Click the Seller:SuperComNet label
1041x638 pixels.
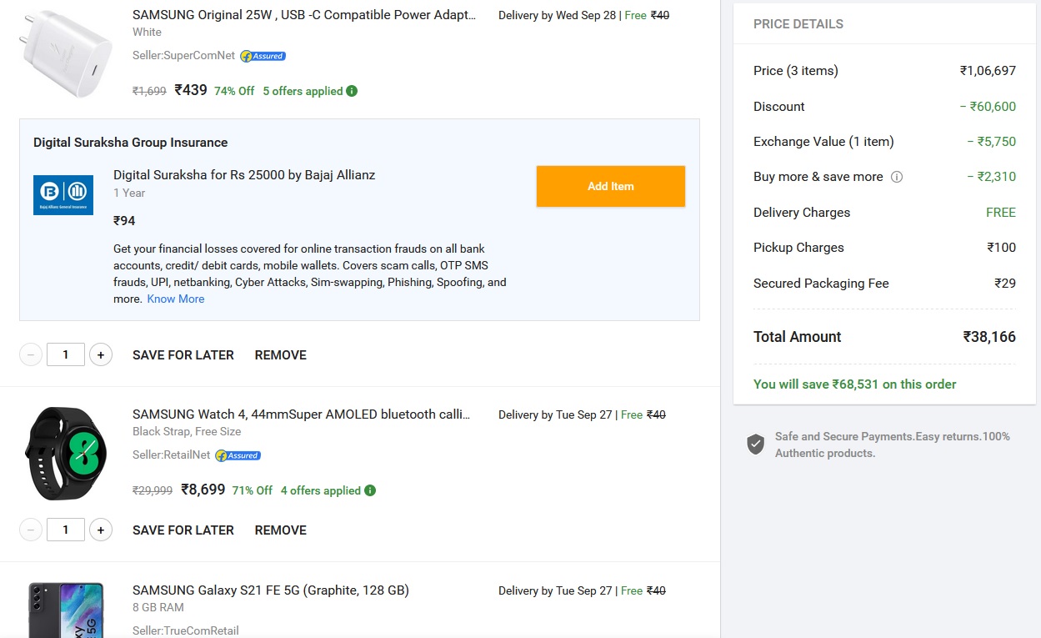click(x=184, y=56)
